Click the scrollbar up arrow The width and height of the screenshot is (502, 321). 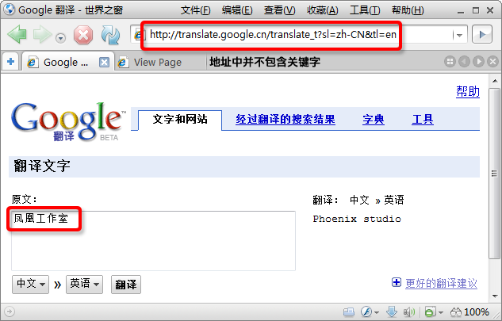click(495, 81)
